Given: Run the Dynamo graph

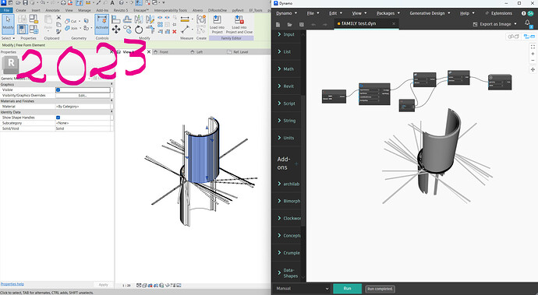Looking at the screenshot, I should coord(347,289).
